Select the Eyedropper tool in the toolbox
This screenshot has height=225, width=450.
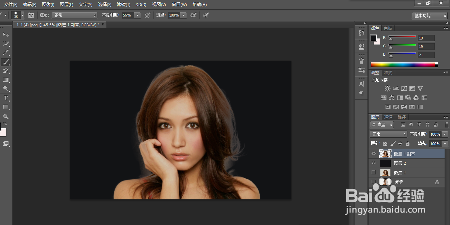(x=6, y=53)
